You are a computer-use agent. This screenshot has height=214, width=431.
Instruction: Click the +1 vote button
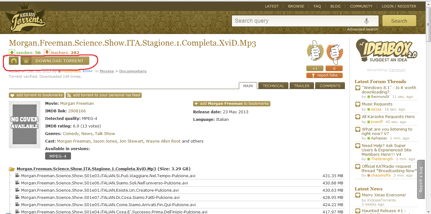coord(315,68)
